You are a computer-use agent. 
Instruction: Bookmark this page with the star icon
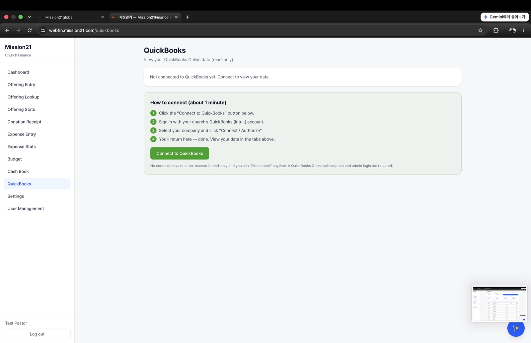[480, 30]
